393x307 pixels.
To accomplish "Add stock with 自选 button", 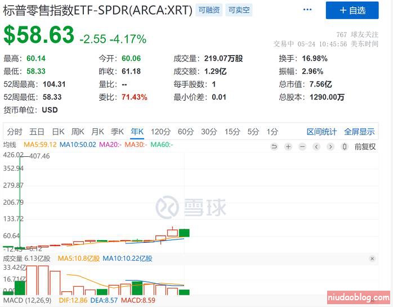I will (x=352, y=10).
